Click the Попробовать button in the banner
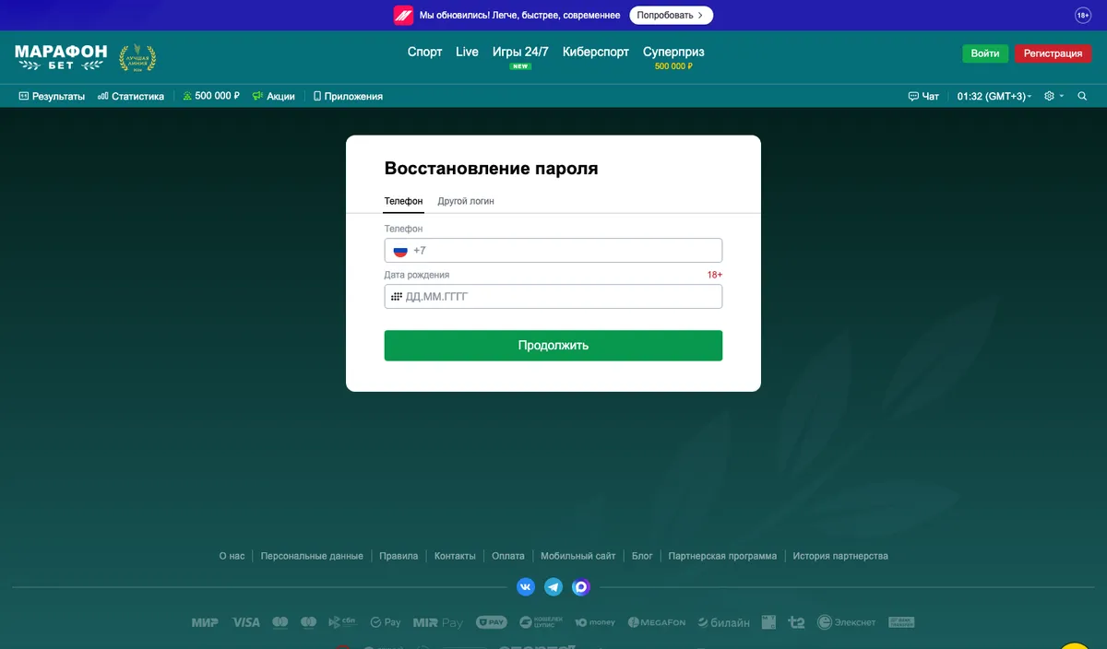Image resolution: width=1107 pixels, height=649 pixels. 672,15
